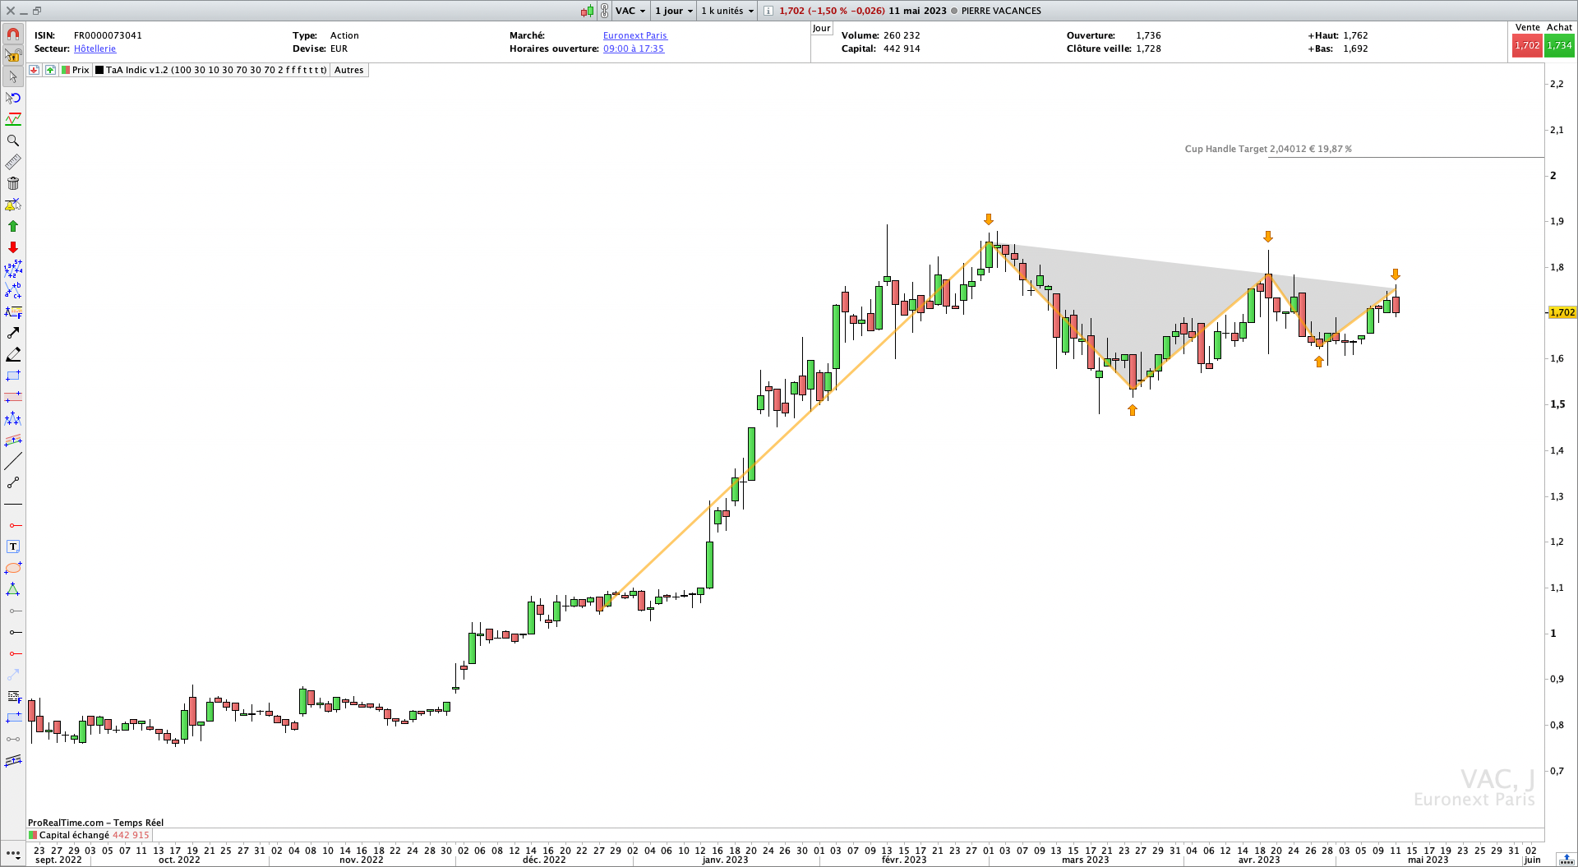
Task: Open the blue icon at the time-axis end
Action: tap(1565, 860)
